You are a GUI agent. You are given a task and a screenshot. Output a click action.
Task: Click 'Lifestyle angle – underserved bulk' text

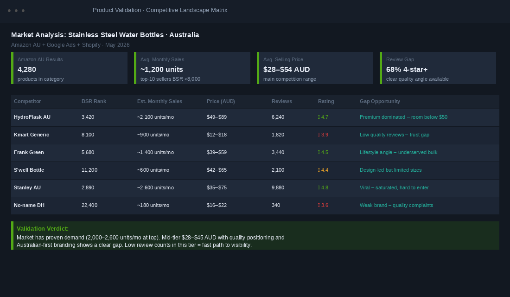398,152
